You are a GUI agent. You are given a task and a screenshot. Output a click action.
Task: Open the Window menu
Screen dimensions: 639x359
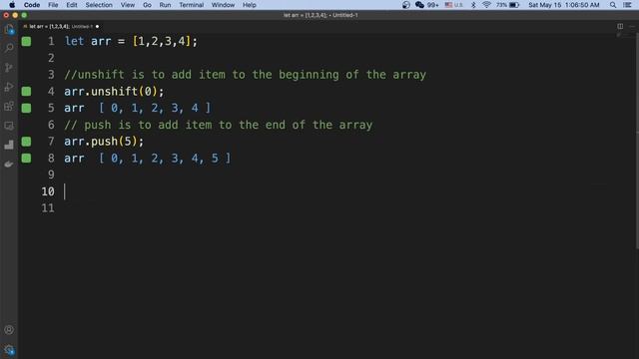point(223,5)
